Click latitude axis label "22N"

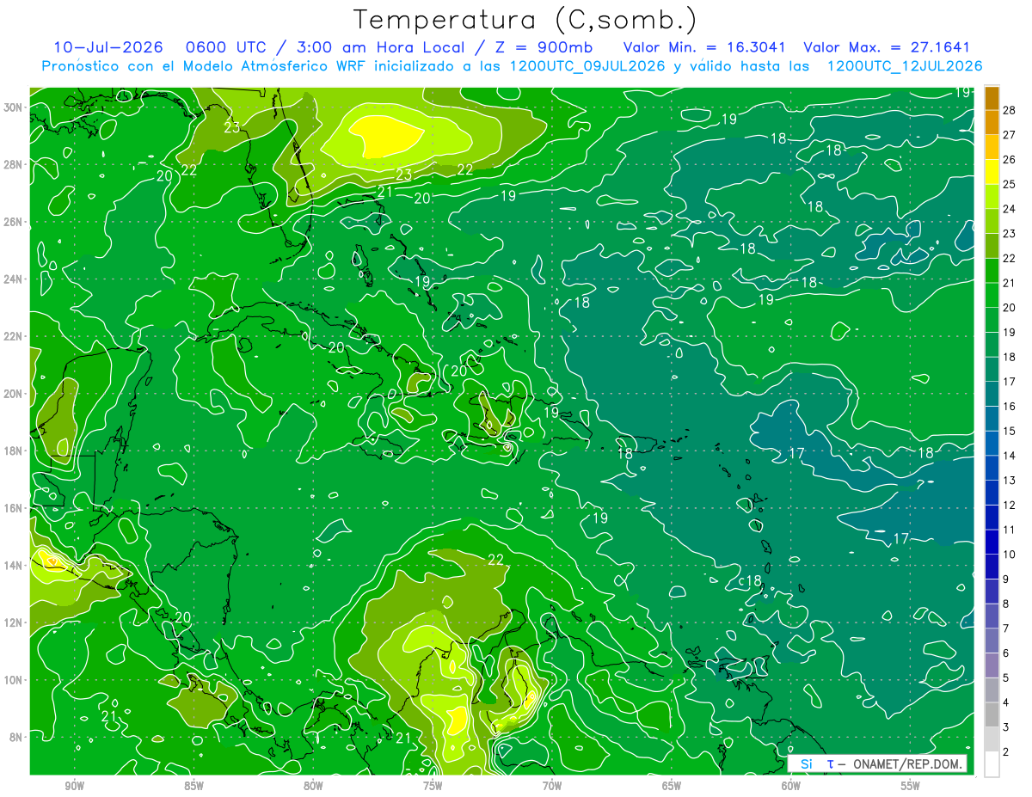pyautogui.click(x=15, y=336)
